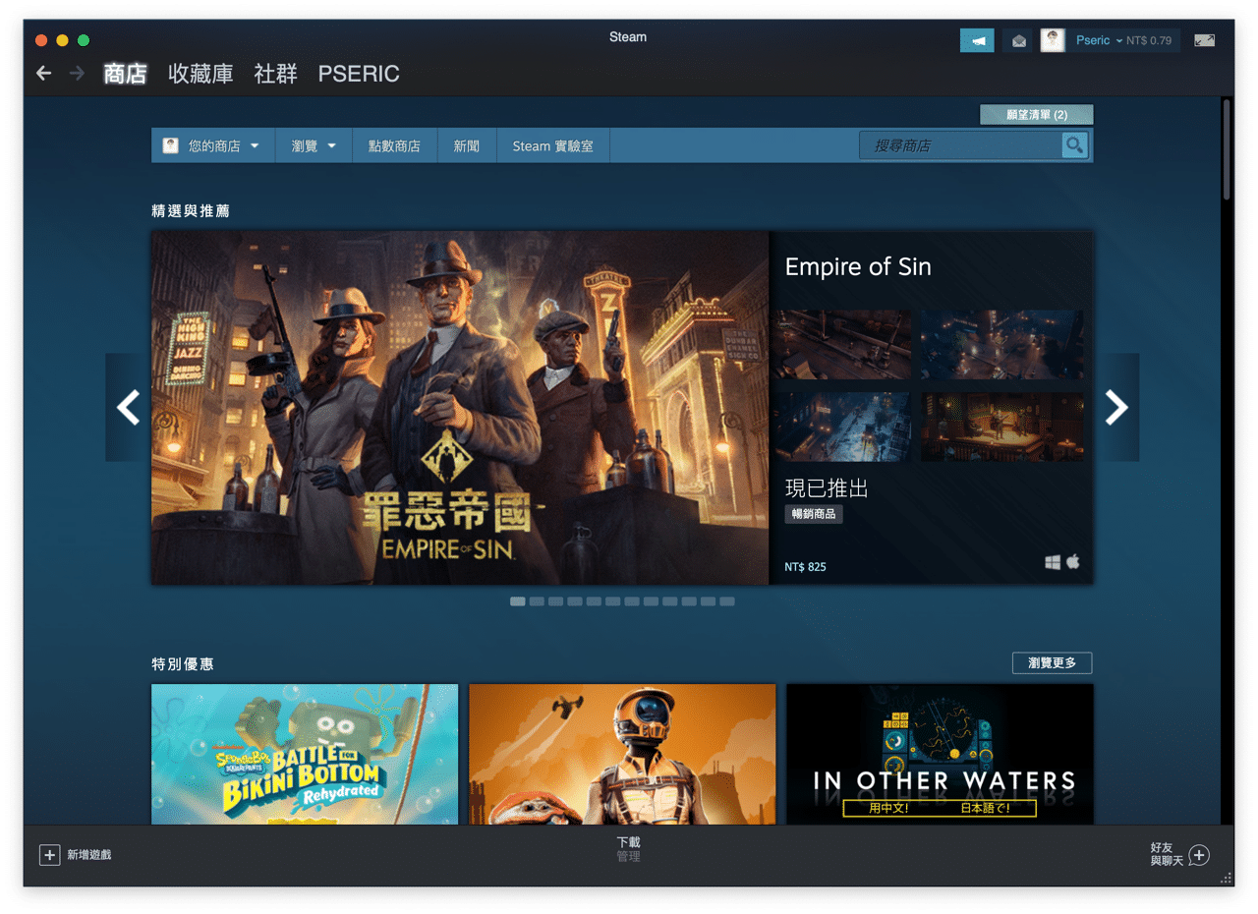The image size is (1258, 914).
Task: Expand the 您的商店 dropdown
Action: (x=211, y=145)
